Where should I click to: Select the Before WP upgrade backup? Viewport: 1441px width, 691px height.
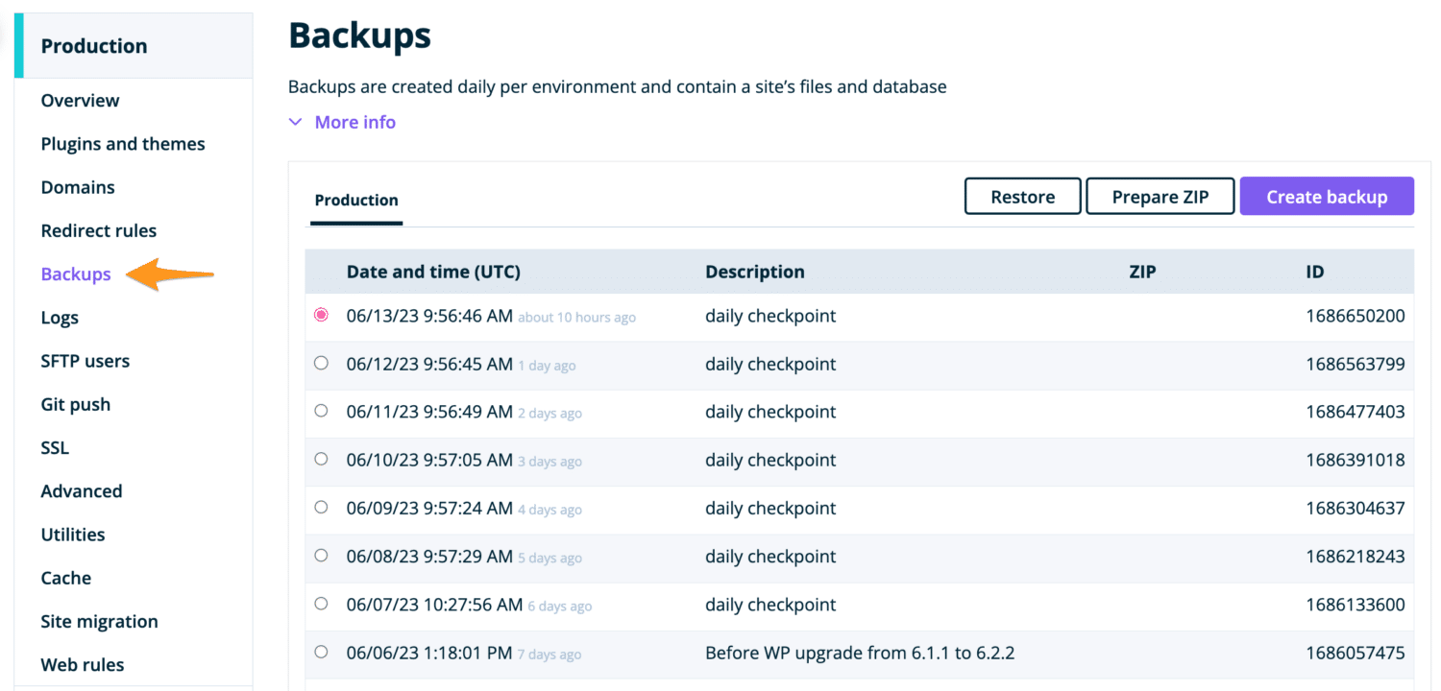(321, 651)
